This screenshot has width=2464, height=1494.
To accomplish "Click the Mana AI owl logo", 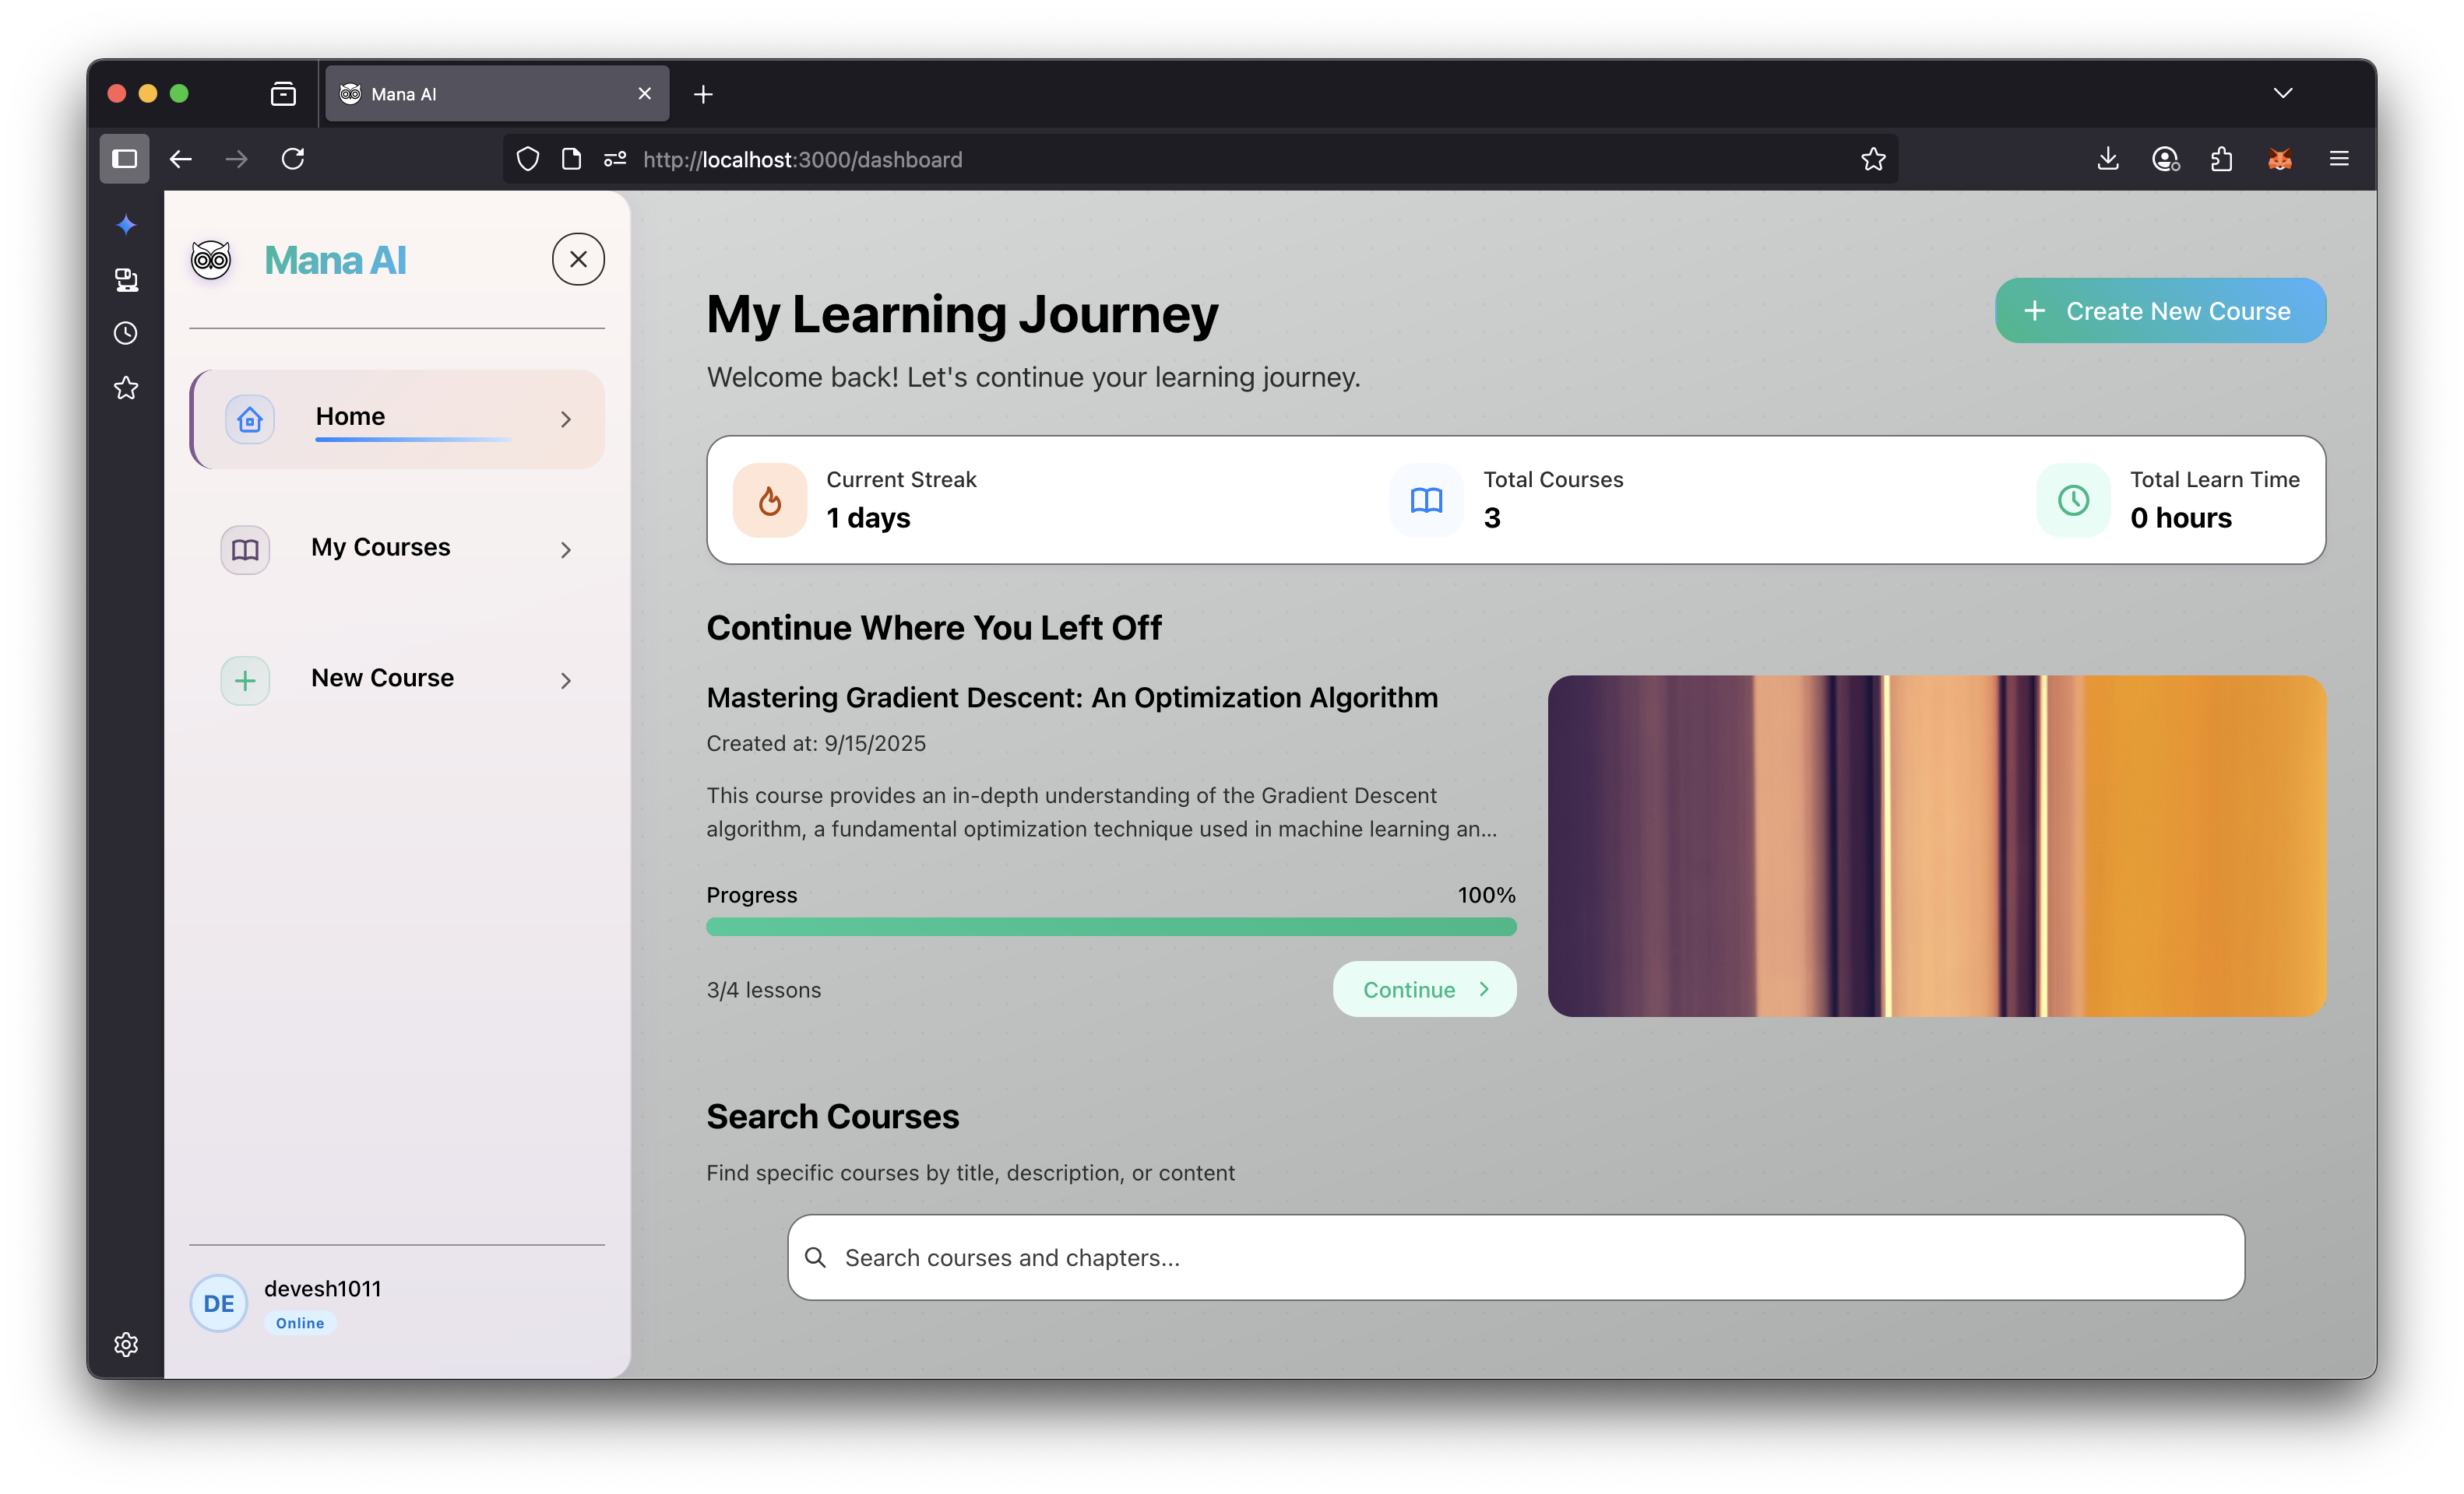I will (211, 260).
